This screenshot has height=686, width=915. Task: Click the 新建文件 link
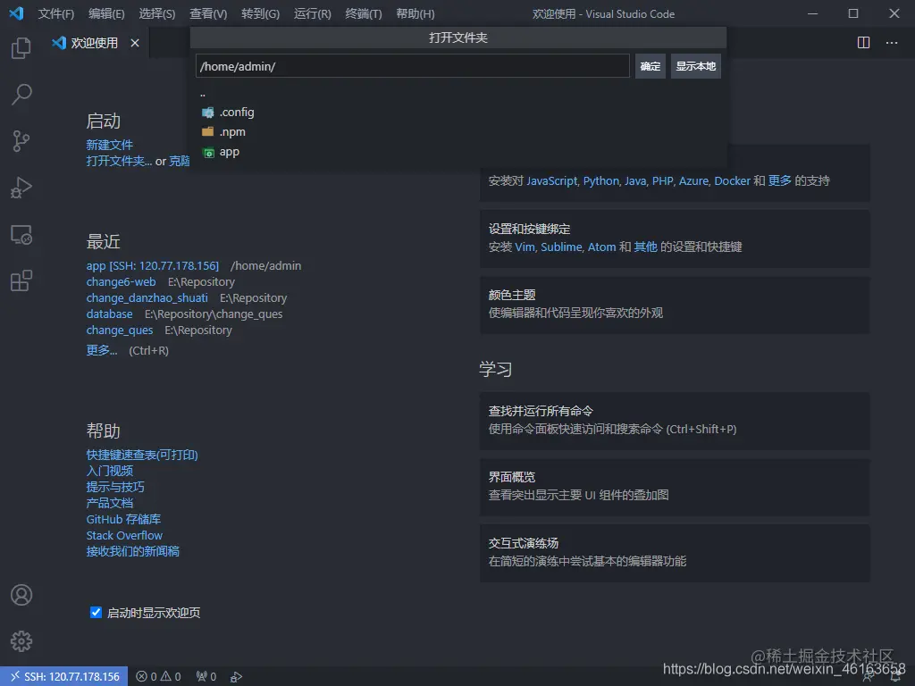tap(110, 145)
